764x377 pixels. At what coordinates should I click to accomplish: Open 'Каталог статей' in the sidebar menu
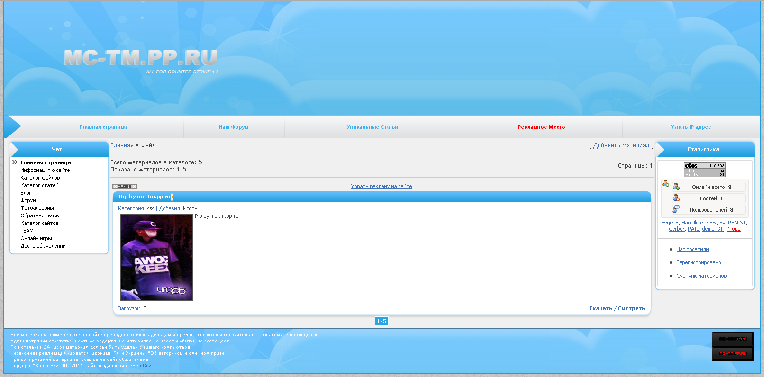[40, 185]
